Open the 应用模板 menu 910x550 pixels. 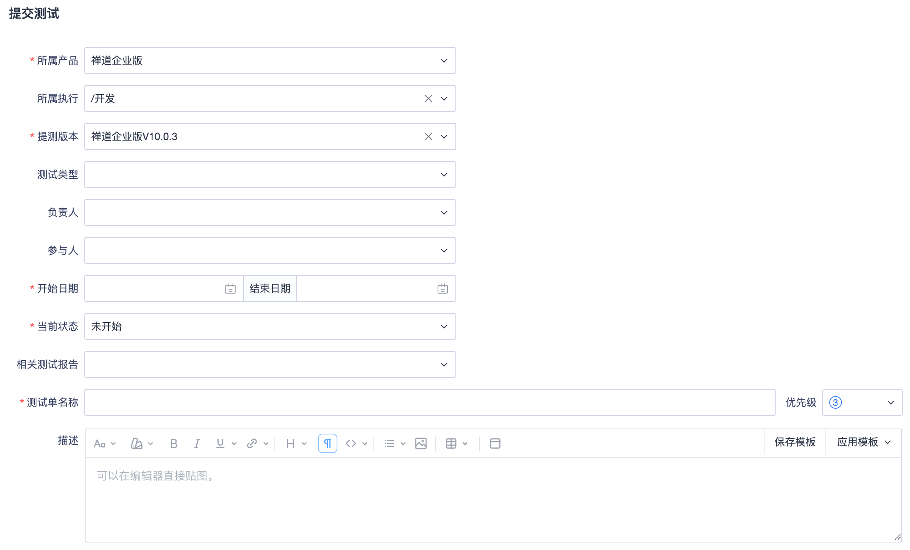click(863, 442)
